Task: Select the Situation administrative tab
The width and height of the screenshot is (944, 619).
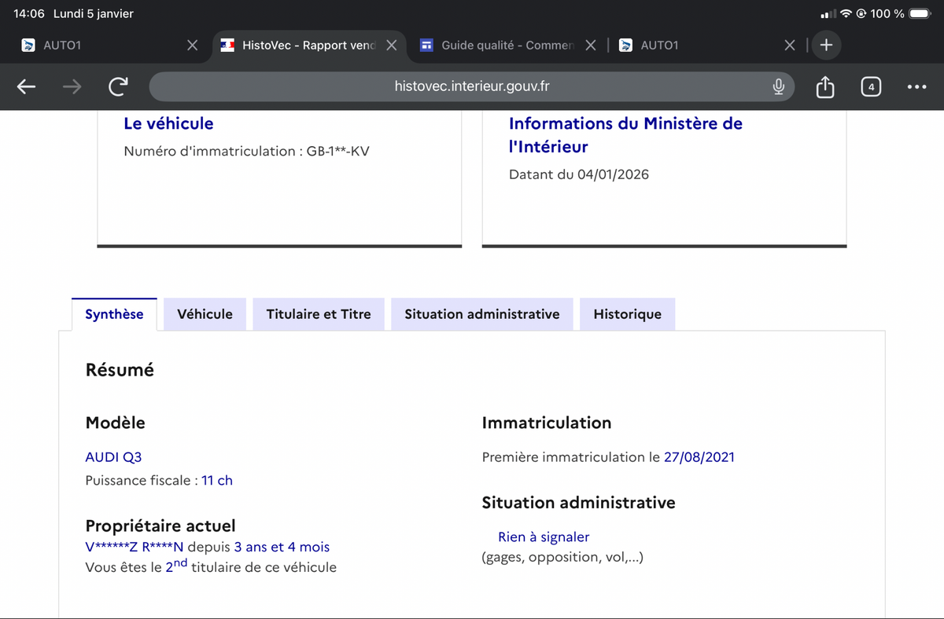Action: [x=481, y=314]
